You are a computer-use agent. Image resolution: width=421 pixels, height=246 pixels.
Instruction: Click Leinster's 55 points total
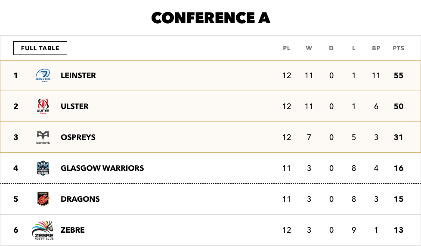(x=399, y=76)
